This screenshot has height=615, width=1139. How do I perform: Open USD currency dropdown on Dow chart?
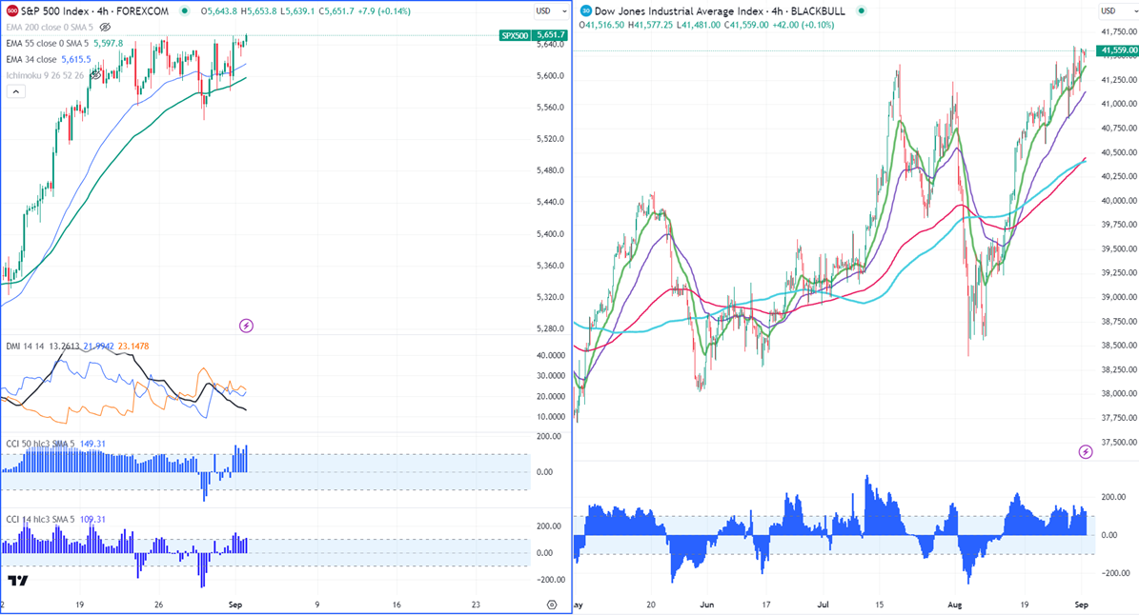coord(1117,10)
